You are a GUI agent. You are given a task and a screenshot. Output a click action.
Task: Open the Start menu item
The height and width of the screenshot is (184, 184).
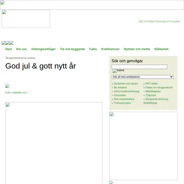(8, 49)
